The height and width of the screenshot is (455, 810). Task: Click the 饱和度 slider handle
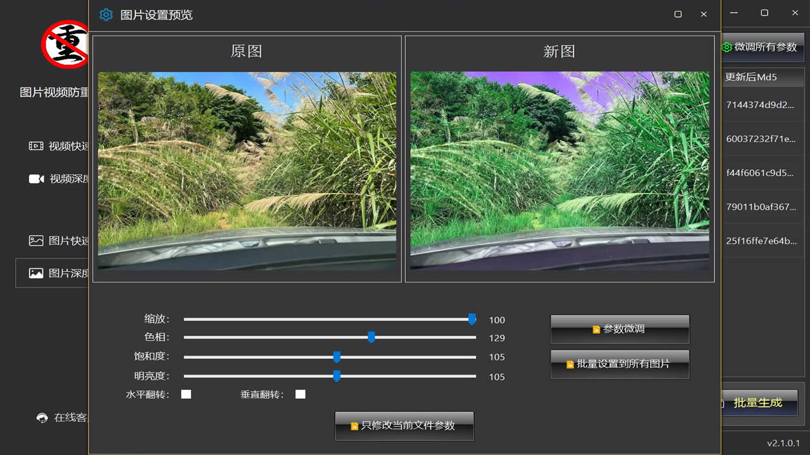coord(337,357)
